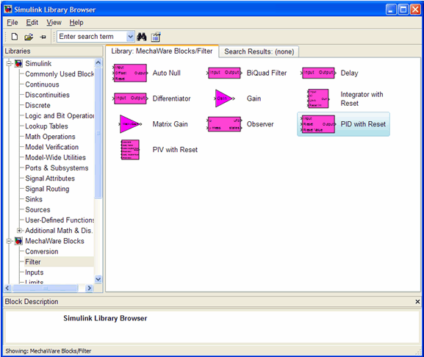424x357 pixels.
Task: Open a model with the folder icon
Action: pos(29,37)
